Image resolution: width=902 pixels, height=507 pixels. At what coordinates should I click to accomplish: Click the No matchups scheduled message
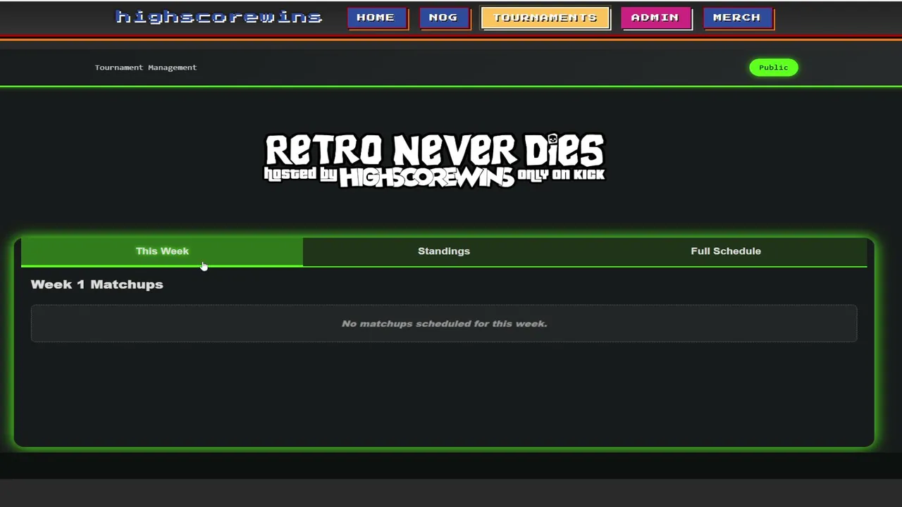pos(444,324)
